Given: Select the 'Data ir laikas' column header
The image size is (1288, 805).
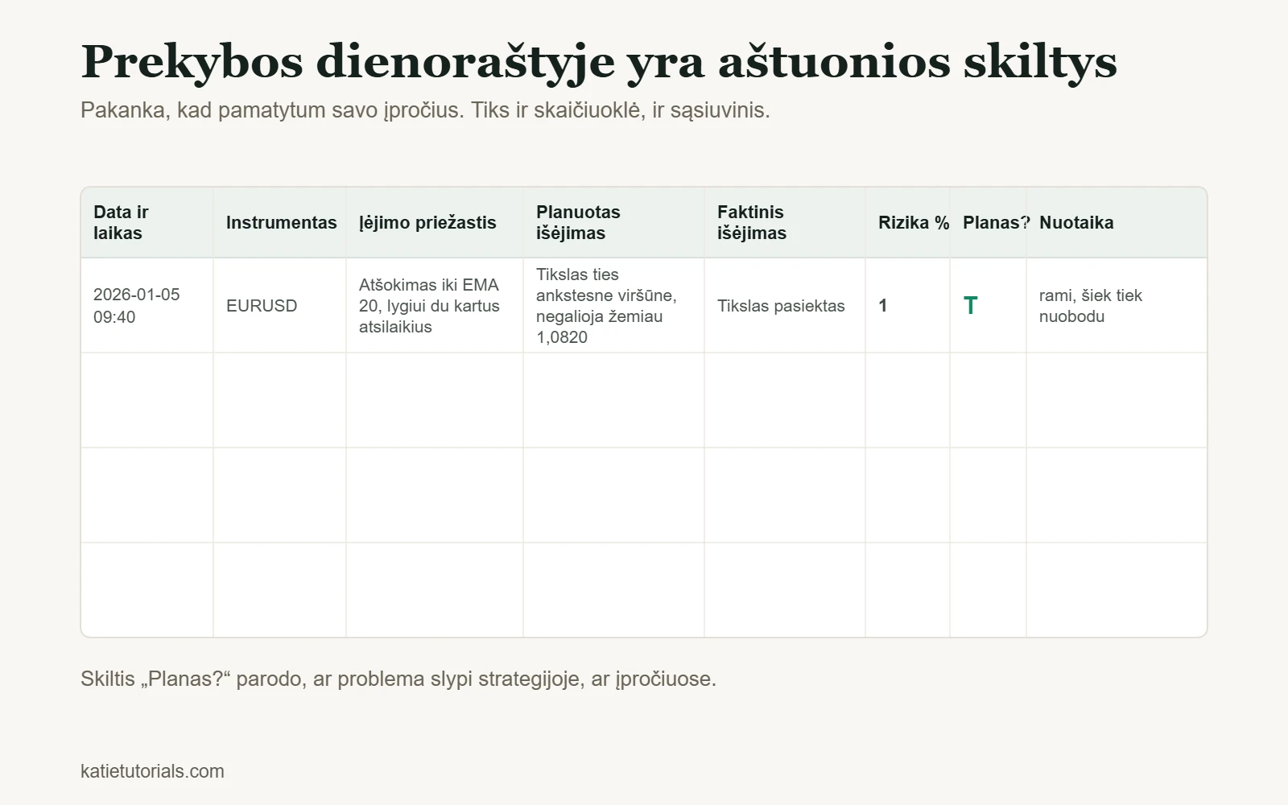Looking at the screenshot, I should tap(147, 223).
